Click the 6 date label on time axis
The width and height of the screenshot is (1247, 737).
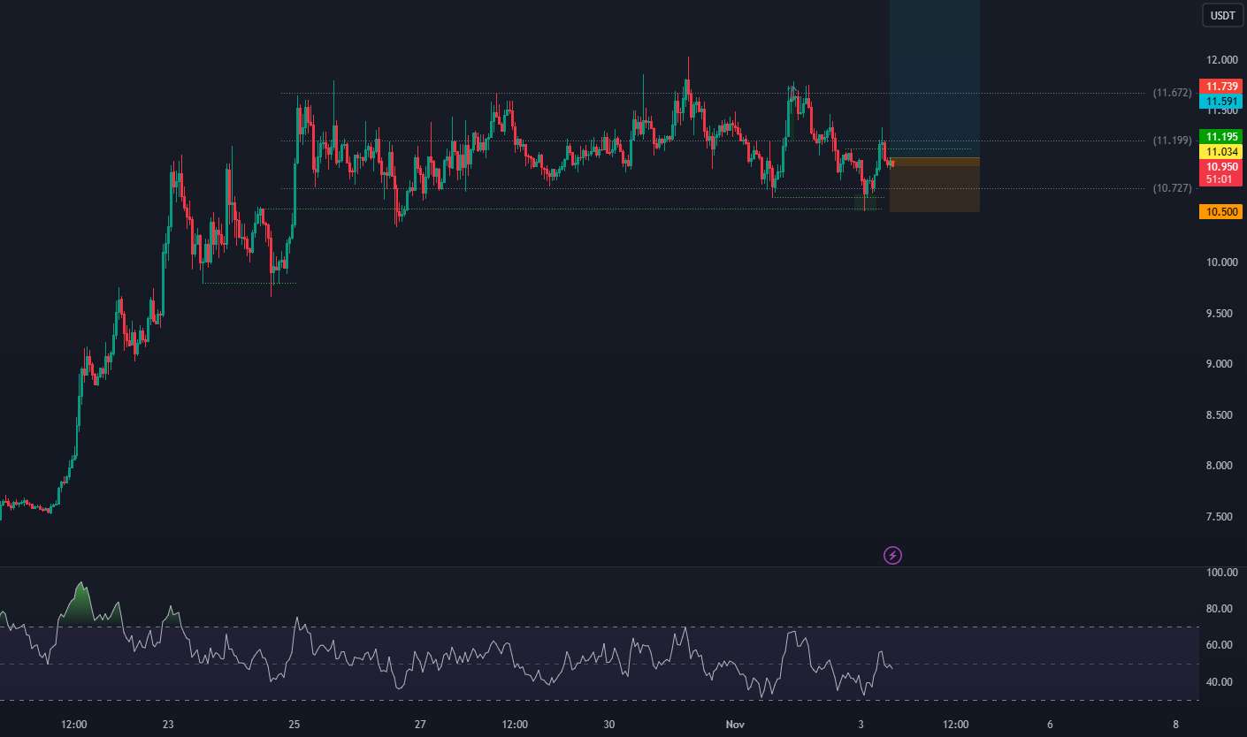click(x=1050, y=724)
